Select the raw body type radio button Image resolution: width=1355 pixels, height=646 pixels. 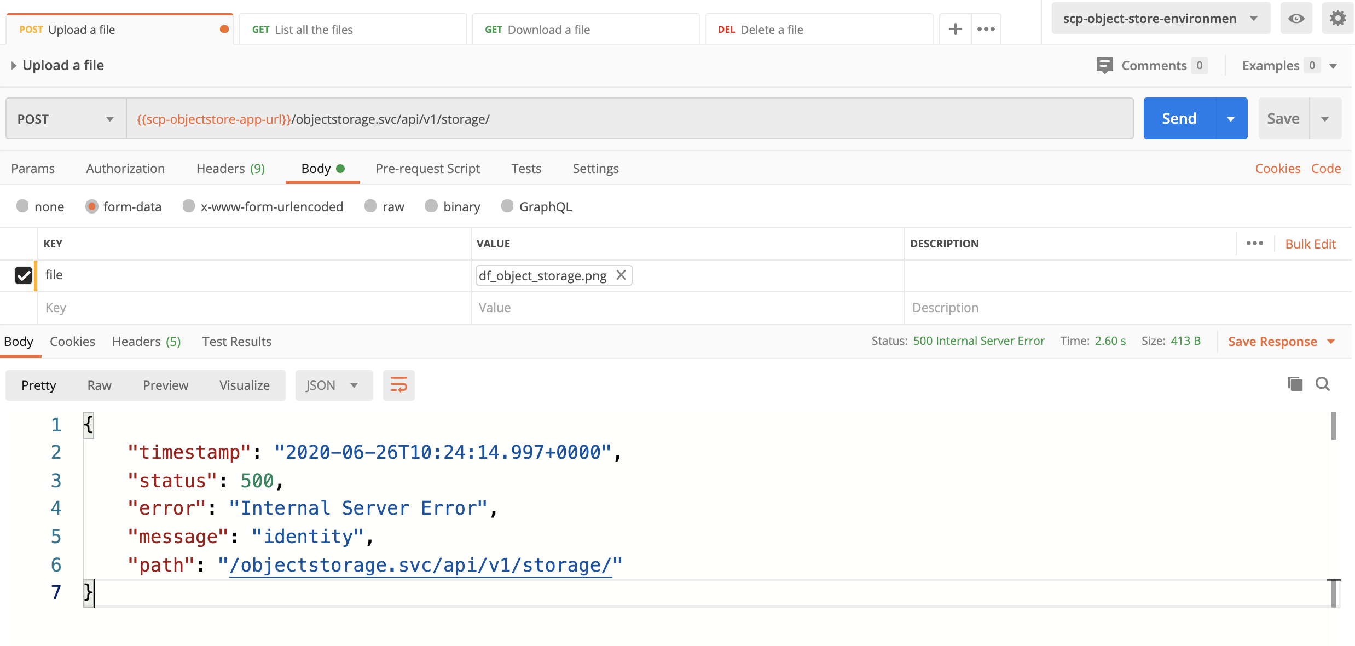point(371,206)
